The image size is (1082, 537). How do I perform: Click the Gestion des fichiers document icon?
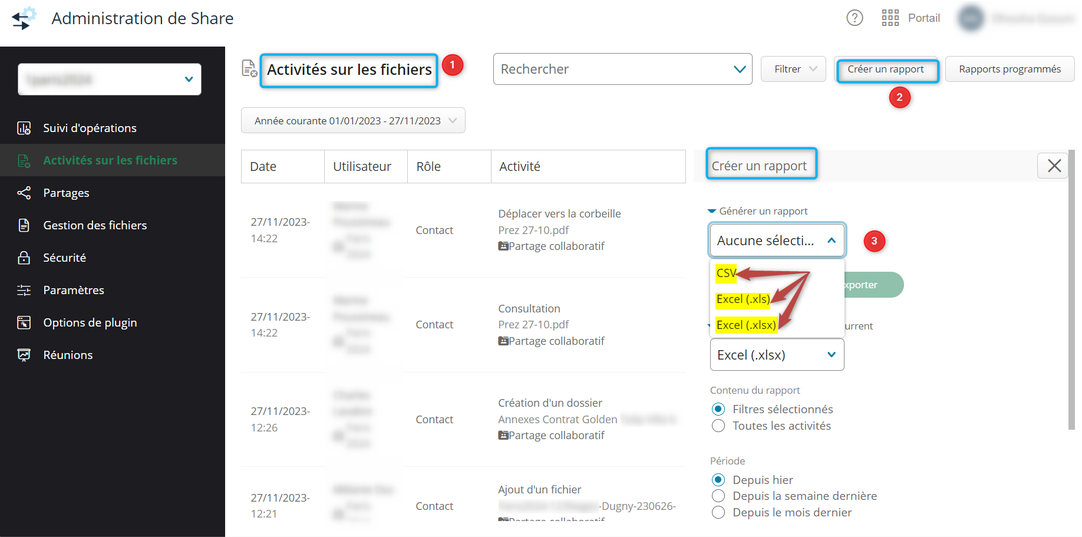tap(24, 225)
